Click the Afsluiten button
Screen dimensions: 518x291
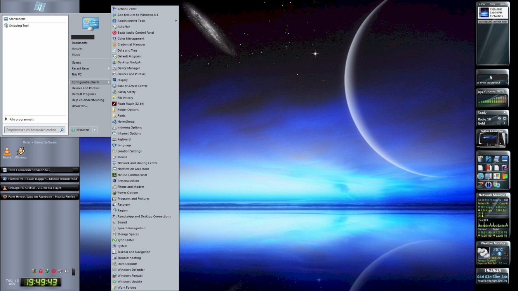(81, 130)
